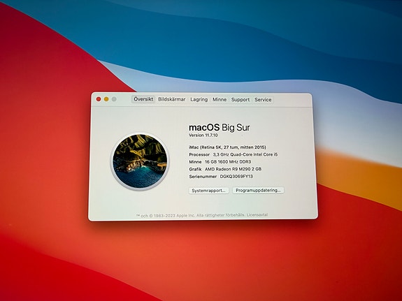The image size is (402, 301).
Task: Minimize window with the yellow button
Action: pos(106,99)
